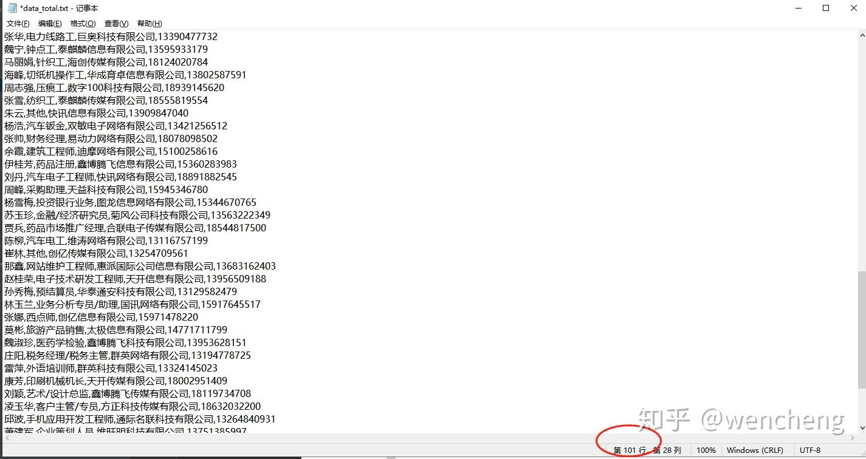Click the 100% zoom status entry
The width and height of the screenshot is (866, 459).
706,450
